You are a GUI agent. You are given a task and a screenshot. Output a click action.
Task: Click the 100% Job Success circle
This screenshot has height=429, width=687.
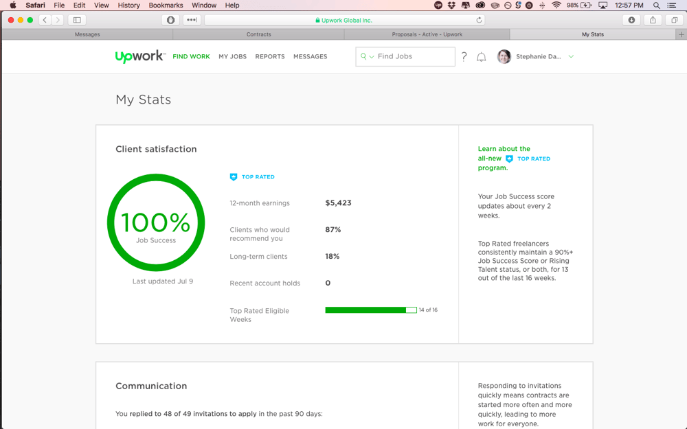(x=156, y=222)
